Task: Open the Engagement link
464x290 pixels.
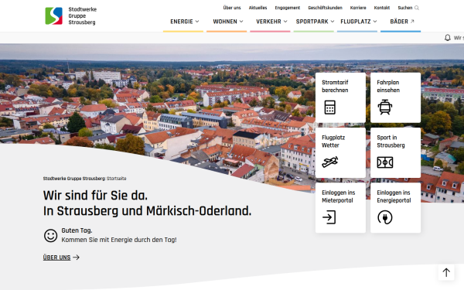Action: pos(288,8)
